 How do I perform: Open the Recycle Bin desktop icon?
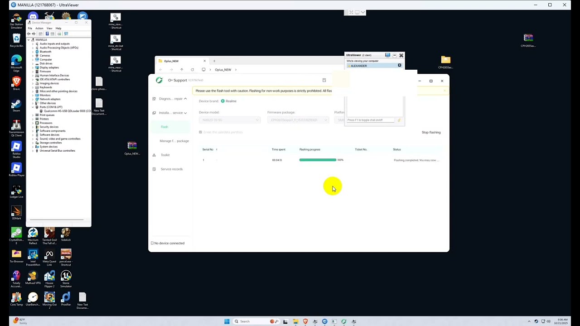pyautogui.click(x=16, y=41)
